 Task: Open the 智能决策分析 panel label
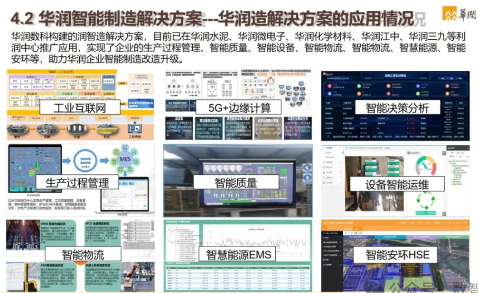tap(397, 107)
